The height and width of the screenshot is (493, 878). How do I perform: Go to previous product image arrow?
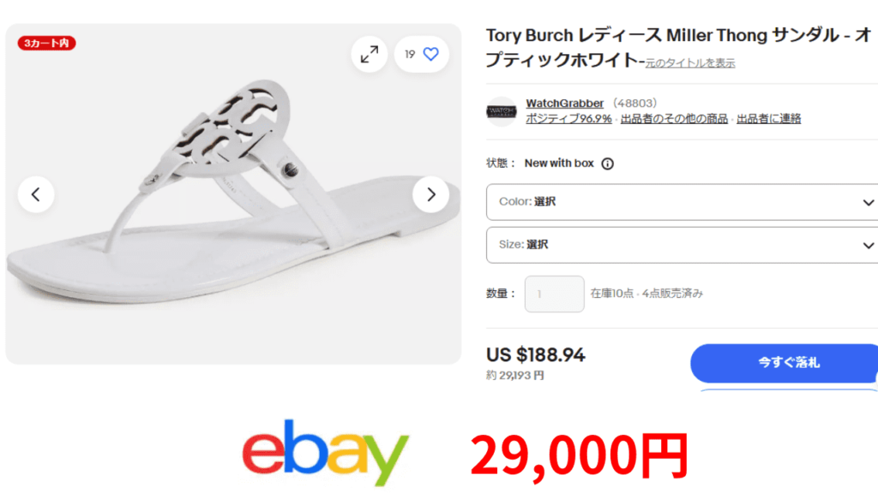tap(36, 194)
